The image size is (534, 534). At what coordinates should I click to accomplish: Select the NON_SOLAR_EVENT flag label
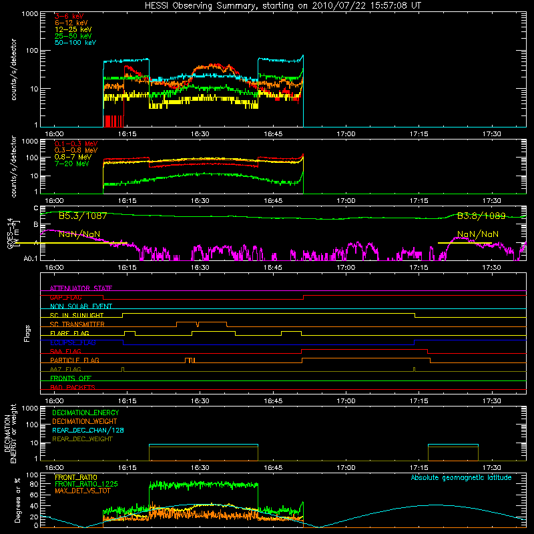pyautogui.click(x=81, y=306)
